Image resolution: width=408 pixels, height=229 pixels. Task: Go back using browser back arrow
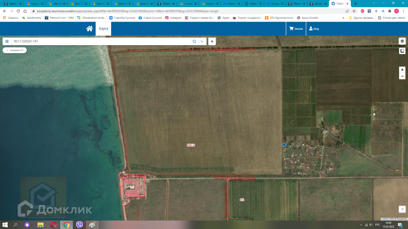(5, 11)
